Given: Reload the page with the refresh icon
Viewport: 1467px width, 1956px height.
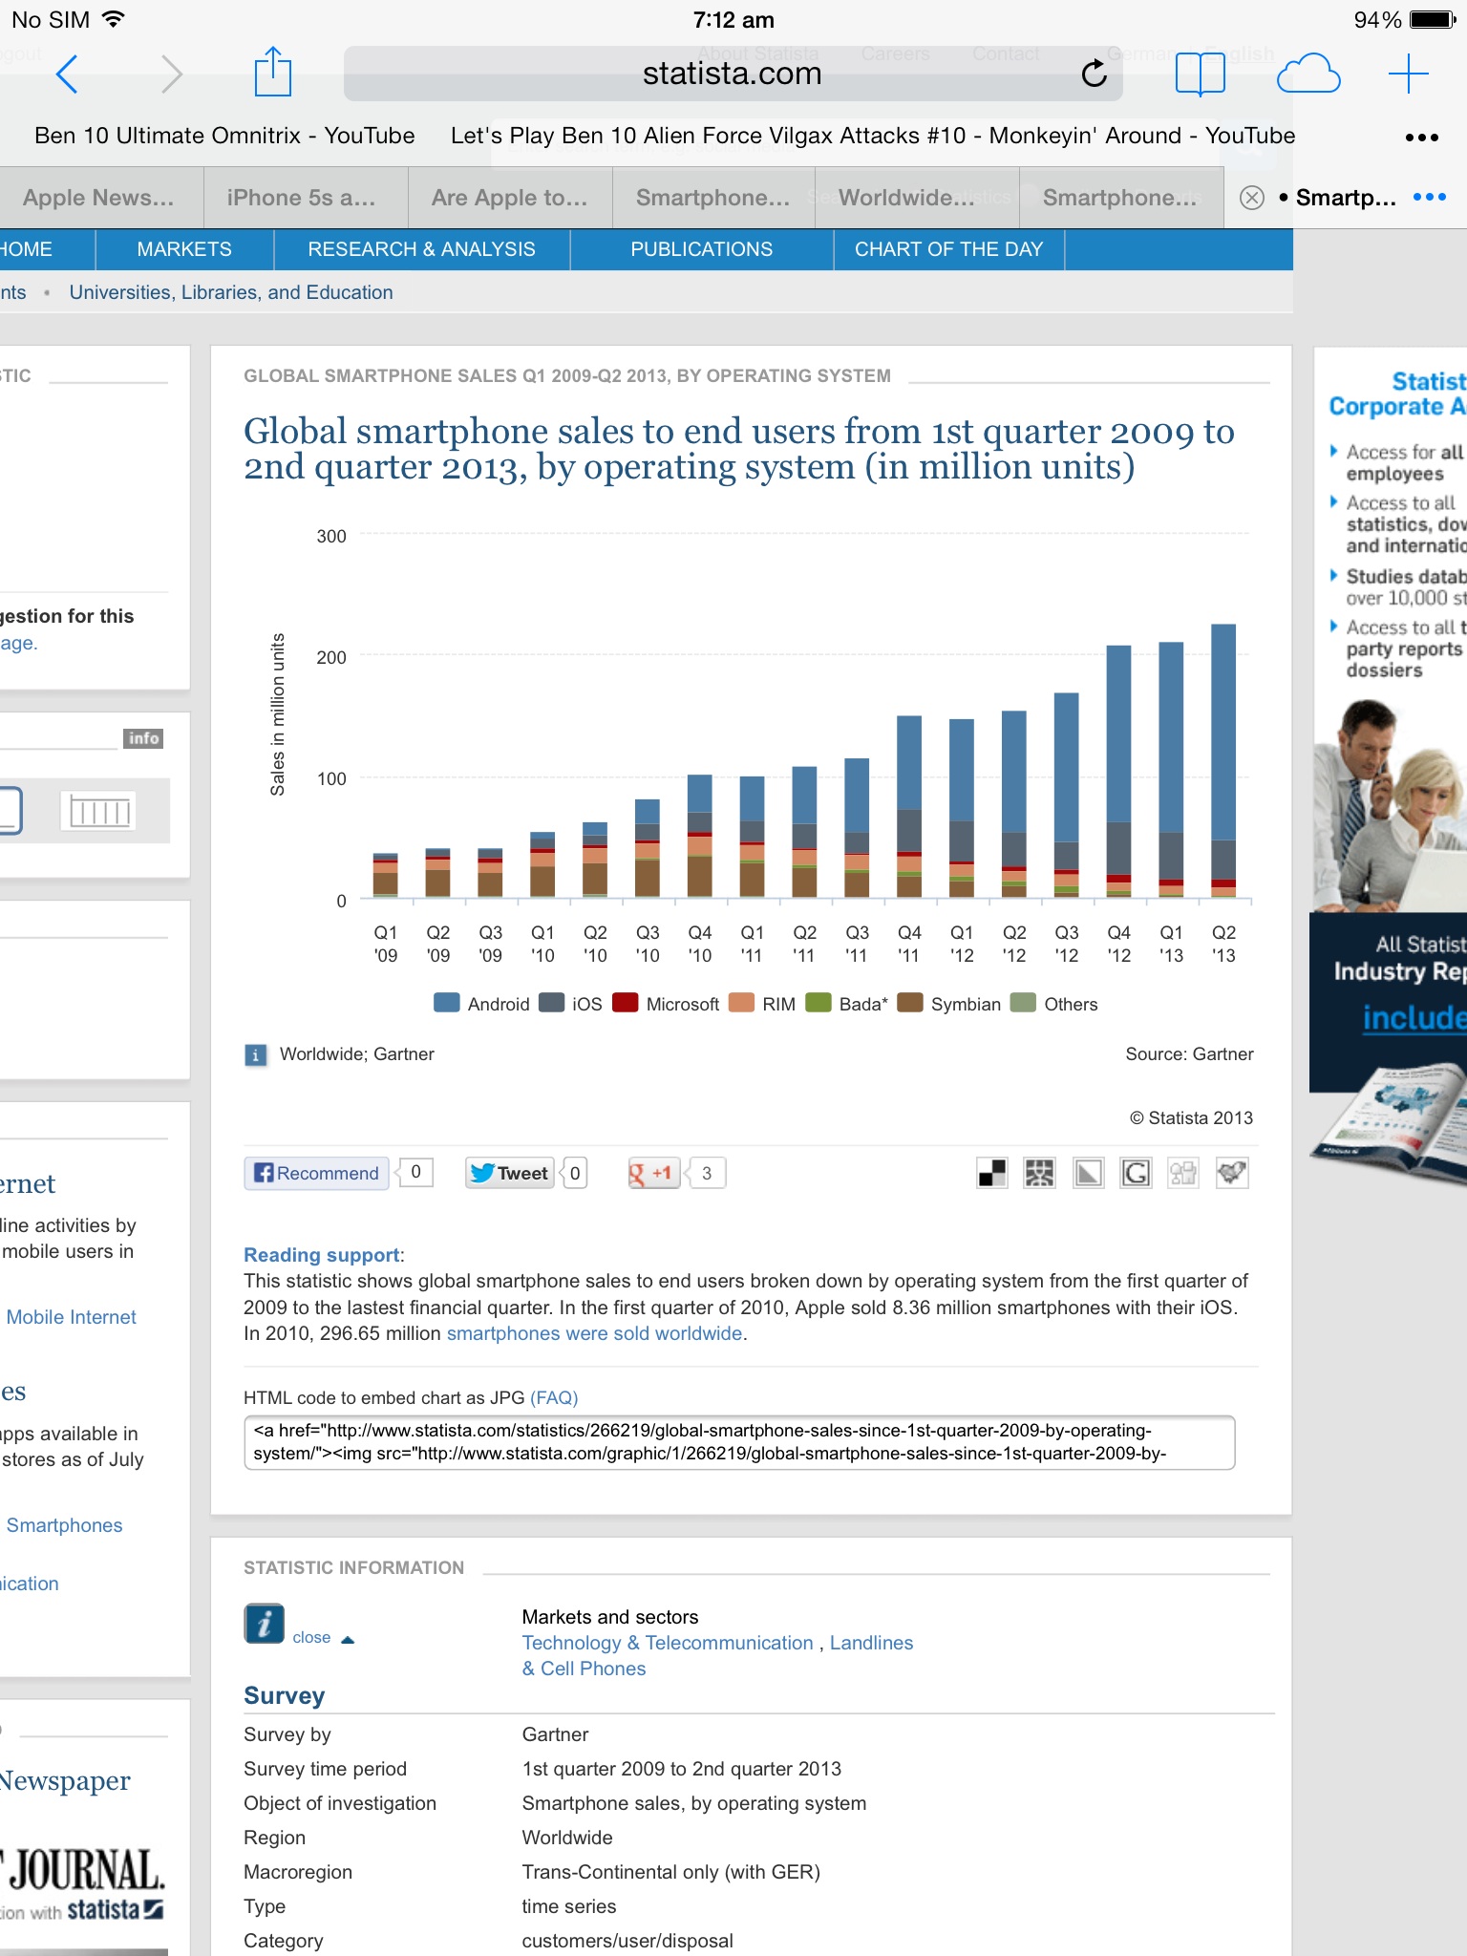Looking at the screenshot, I should click(x=1094, y=73).
